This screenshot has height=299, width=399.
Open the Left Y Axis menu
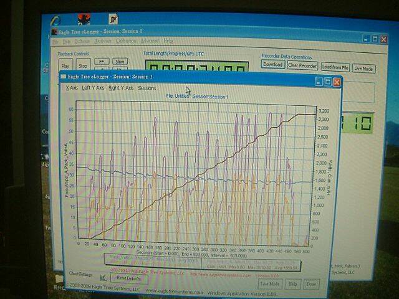[x=93, y=88]
